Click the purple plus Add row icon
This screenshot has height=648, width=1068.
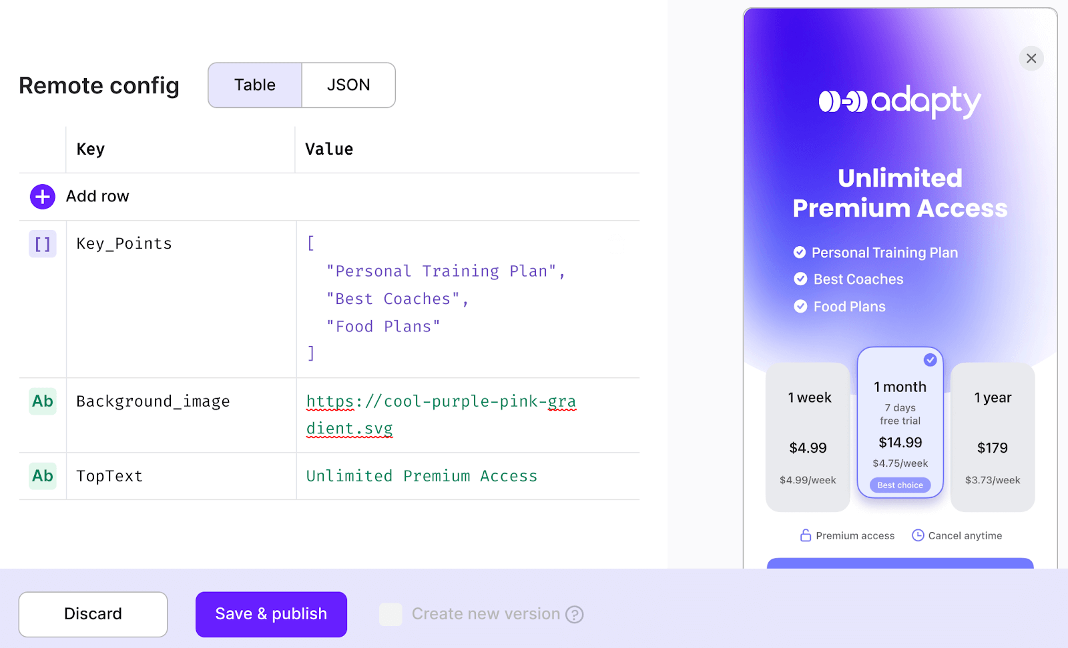click(x=43, y=197)
